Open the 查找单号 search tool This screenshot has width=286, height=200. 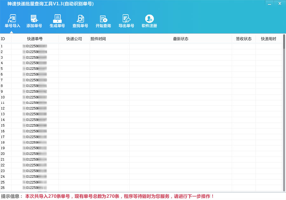80,21
